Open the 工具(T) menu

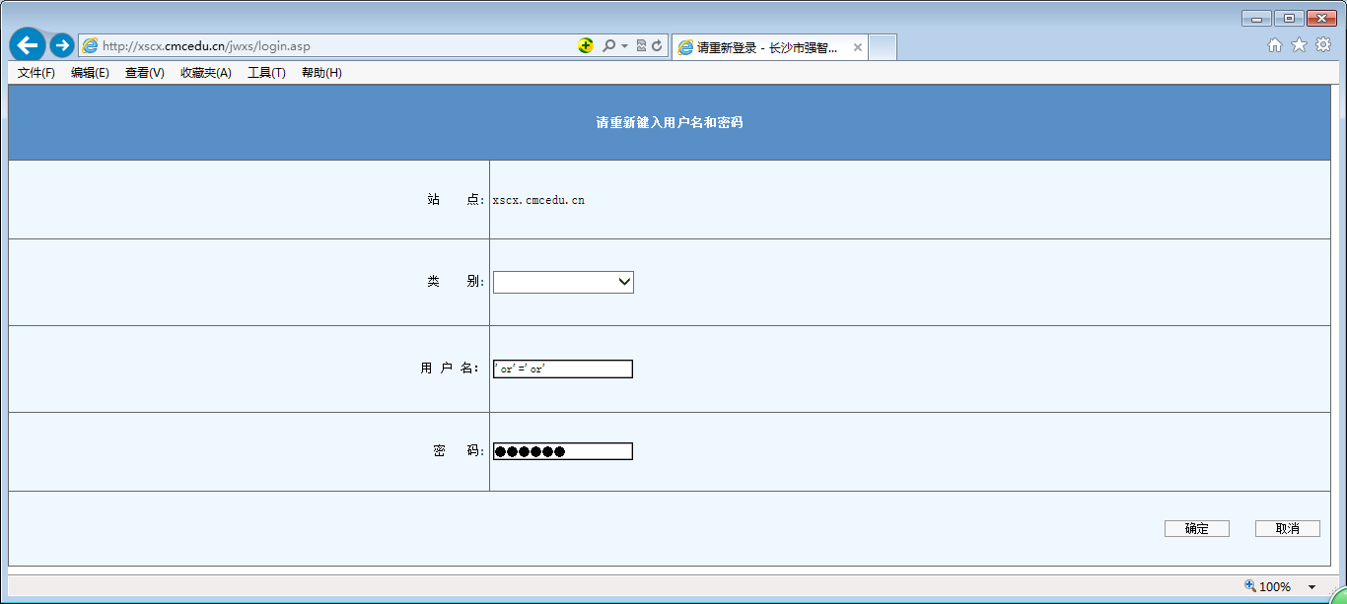point(266,73)
